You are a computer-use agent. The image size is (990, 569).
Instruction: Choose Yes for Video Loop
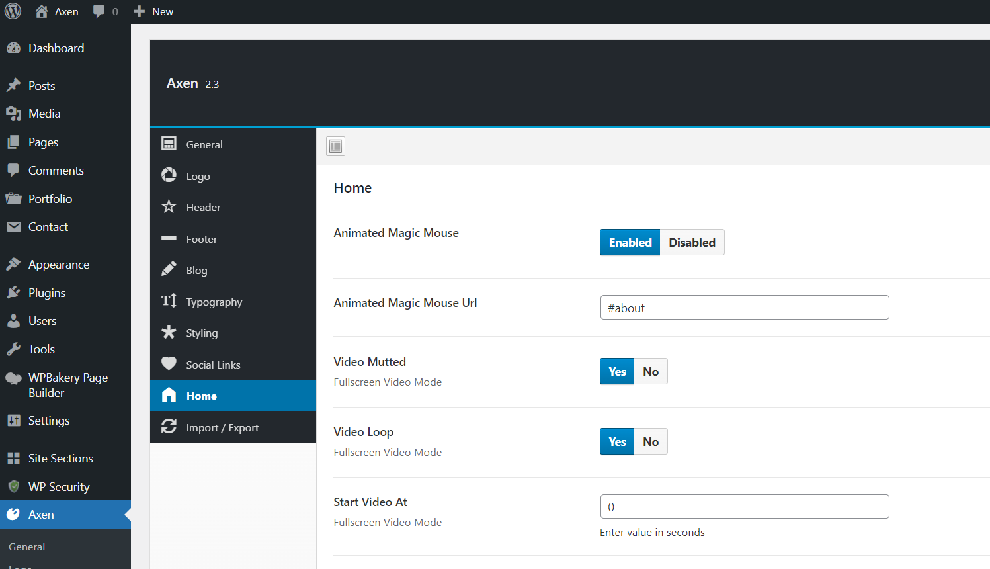pyautogui.click(x=617, y=441)
